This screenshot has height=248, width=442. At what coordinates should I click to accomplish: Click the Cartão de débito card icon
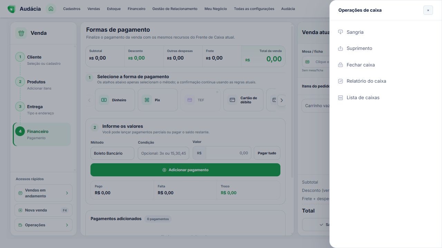(x=232, y=100)
